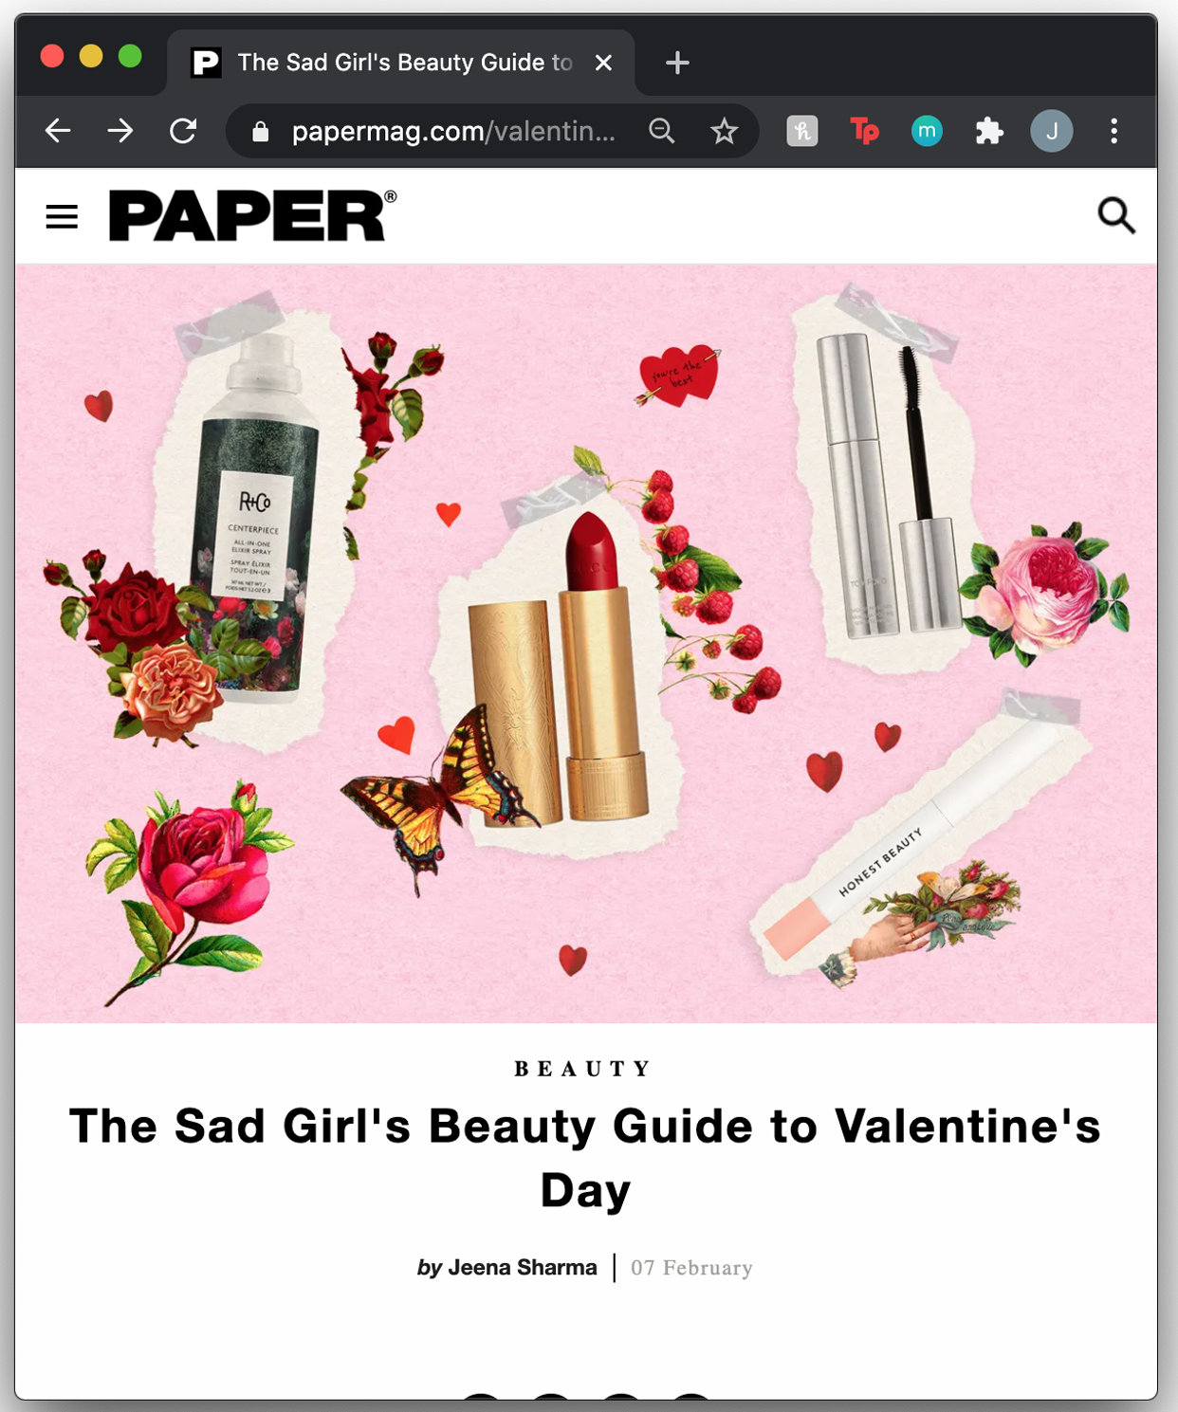Reload the page with refresh icon
The width and height of the screenshot is (1178, 1412).
click(x=183, y=131)
